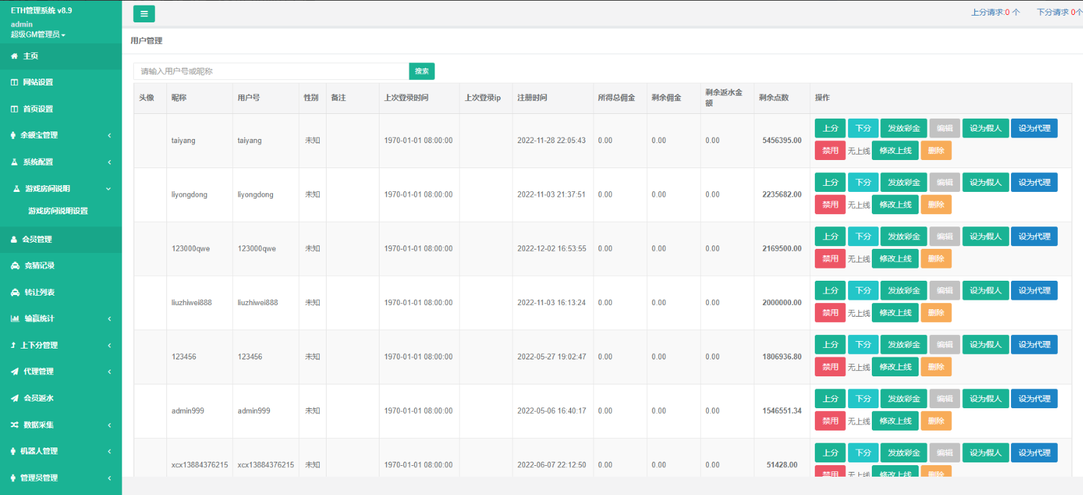Screen dimensions: 1083x495
Task: Click the home icon beside 主页
Action: (14, 56)
